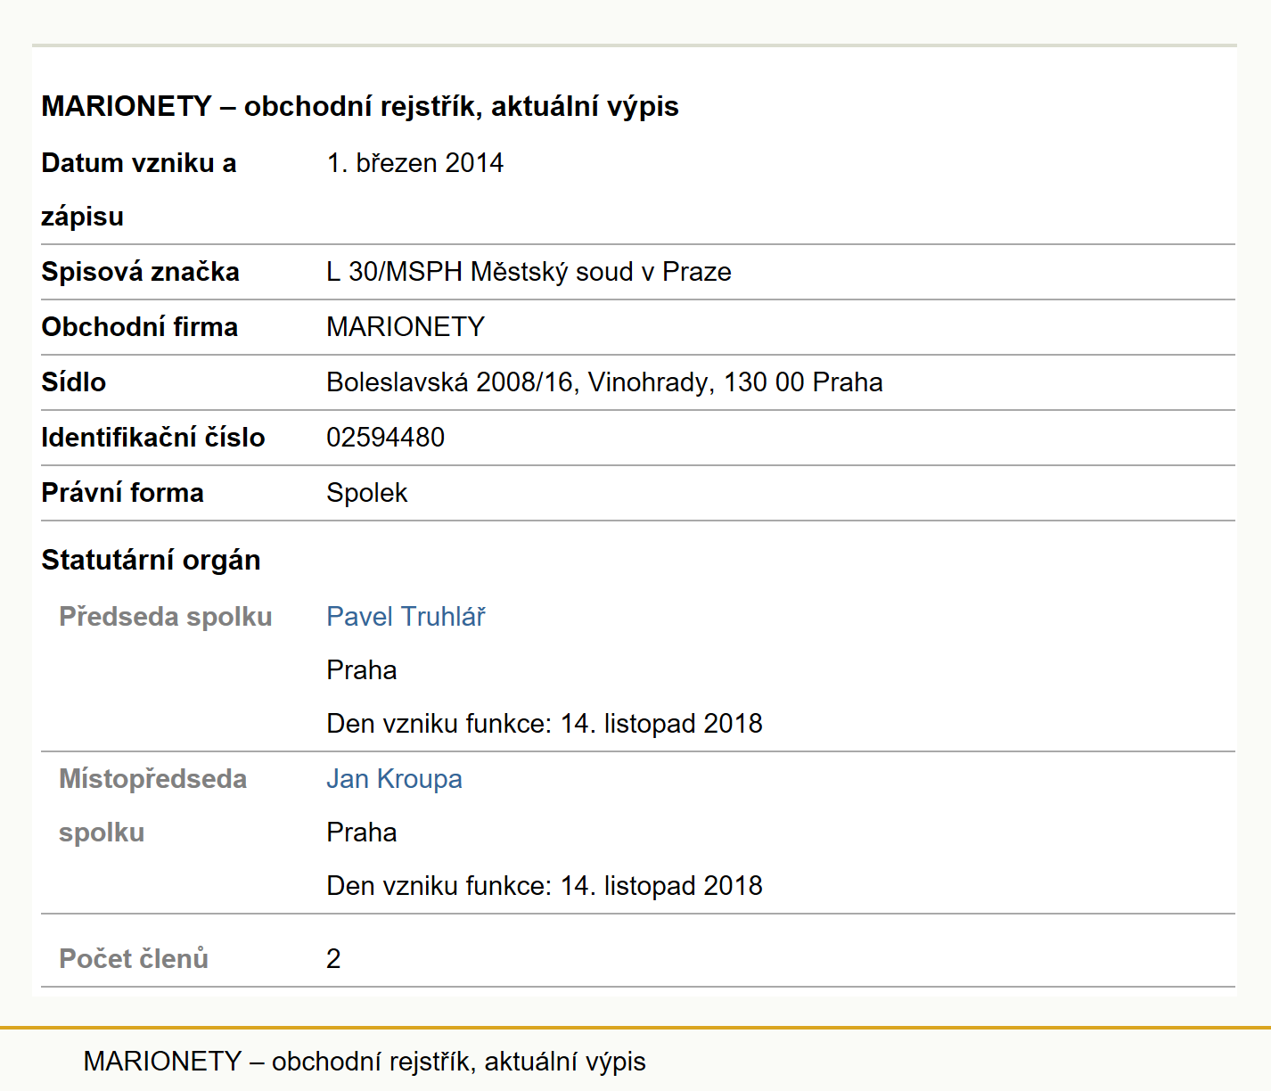Click the 'Sídlo' label

pos(73,381)
